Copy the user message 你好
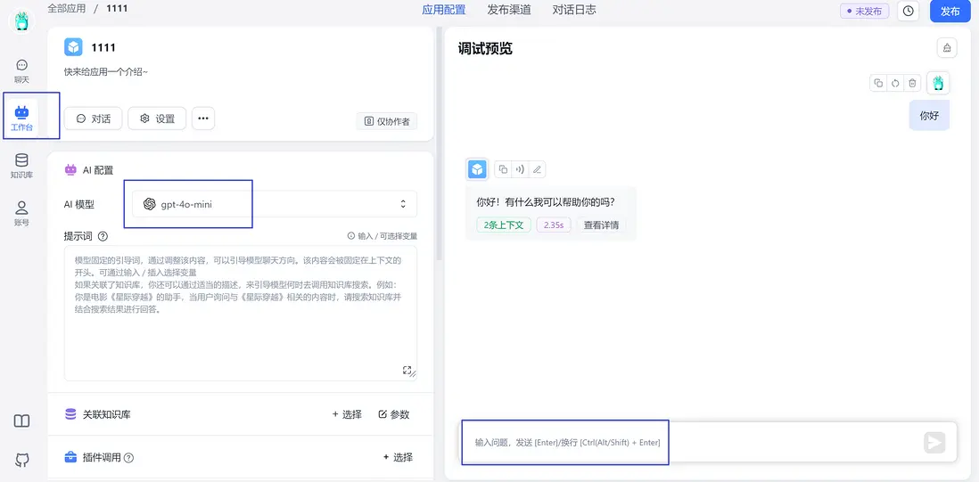Screen dimensions: 979x482 pos(878,83)
